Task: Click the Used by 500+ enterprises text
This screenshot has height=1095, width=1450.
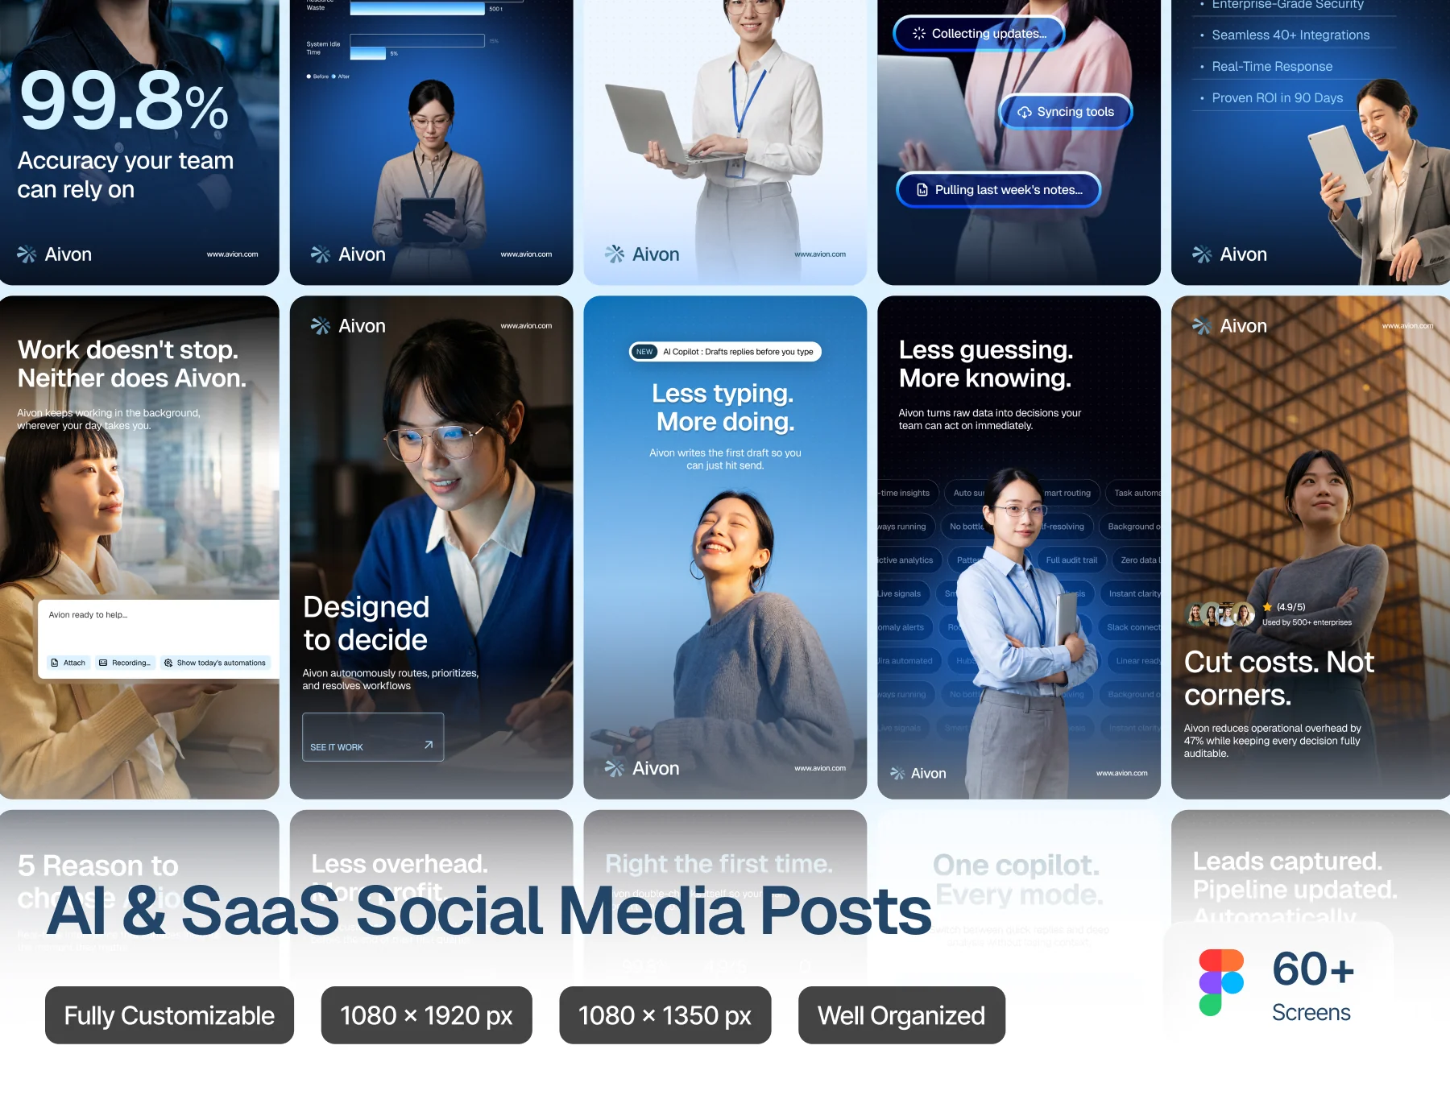Action: click(1307, 622)
